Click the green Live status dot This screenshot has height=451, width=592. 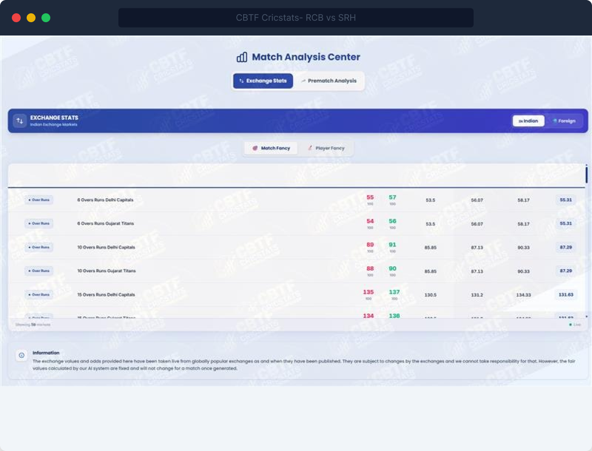coord(570,325)
